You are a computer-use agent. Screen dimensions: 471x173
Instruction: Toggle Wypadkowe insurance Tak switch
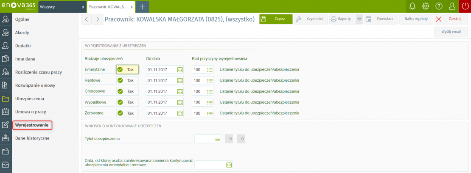click(x=127, y=102)
